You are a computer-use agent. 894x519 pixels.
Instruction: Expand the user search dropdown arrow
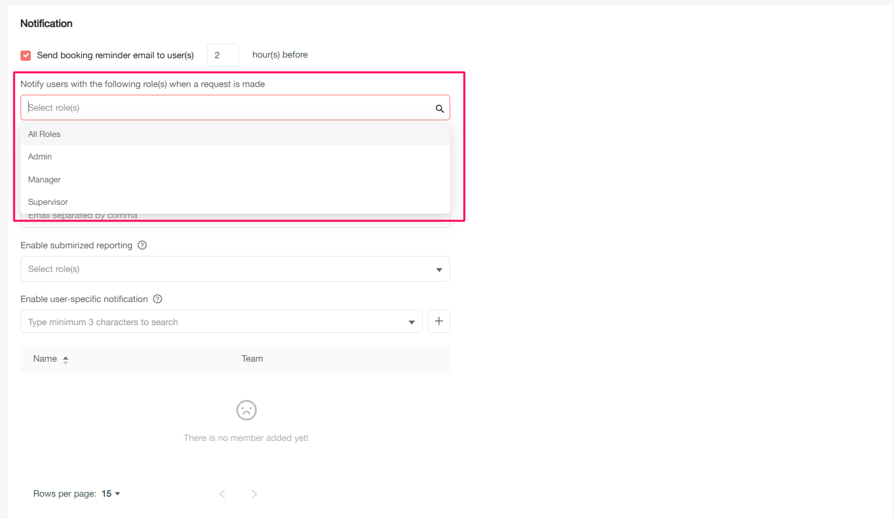tap(412, 322)
